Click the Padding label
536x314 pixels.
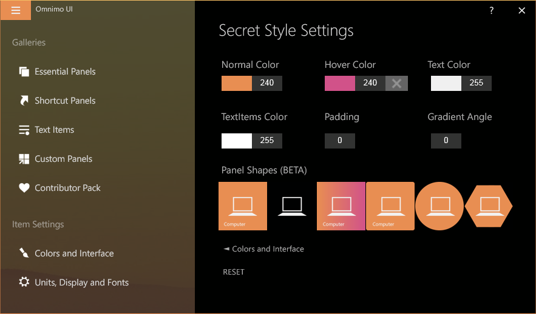click(342, 117)
